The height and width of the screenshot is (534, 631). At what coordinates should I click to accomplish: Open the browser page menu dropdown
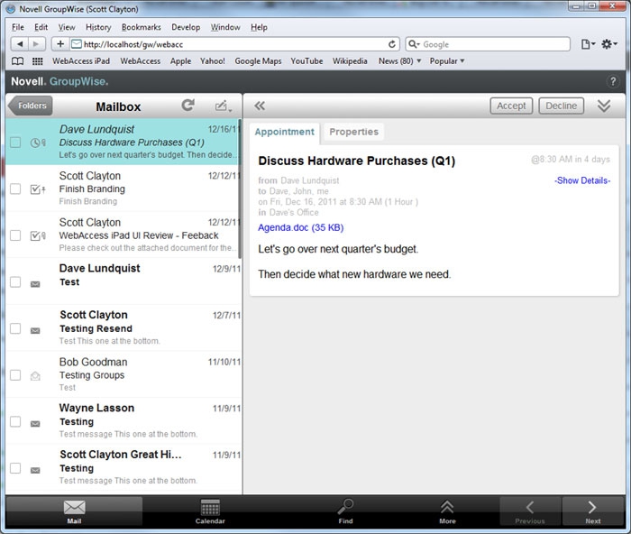[588, 44]
